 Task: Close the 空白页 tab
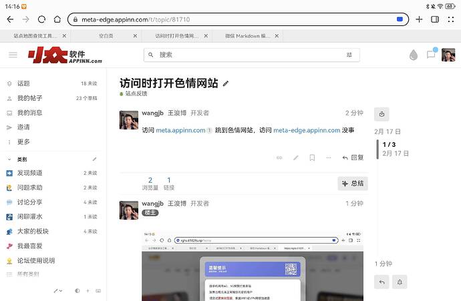tap(135, 36)
